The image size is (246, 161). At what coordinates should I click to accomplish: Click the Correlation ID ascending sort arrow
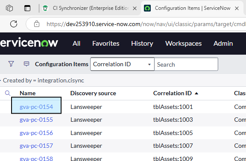(x=196, y=94)
